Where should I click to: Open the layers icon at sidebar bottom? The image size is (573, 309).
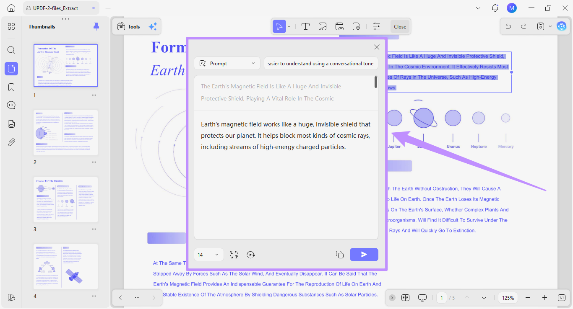(11, 297)
